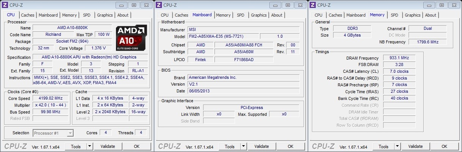Switch to Memory tab in middle window
The height and width of the screenshot is (152, 462).
tap(223, 15)
